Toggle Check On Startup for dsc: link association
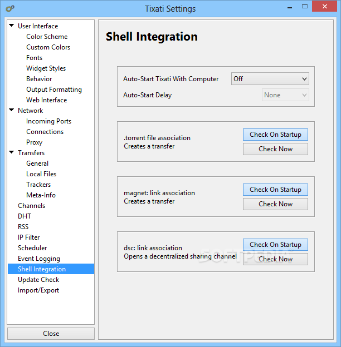 click(275, 245)
